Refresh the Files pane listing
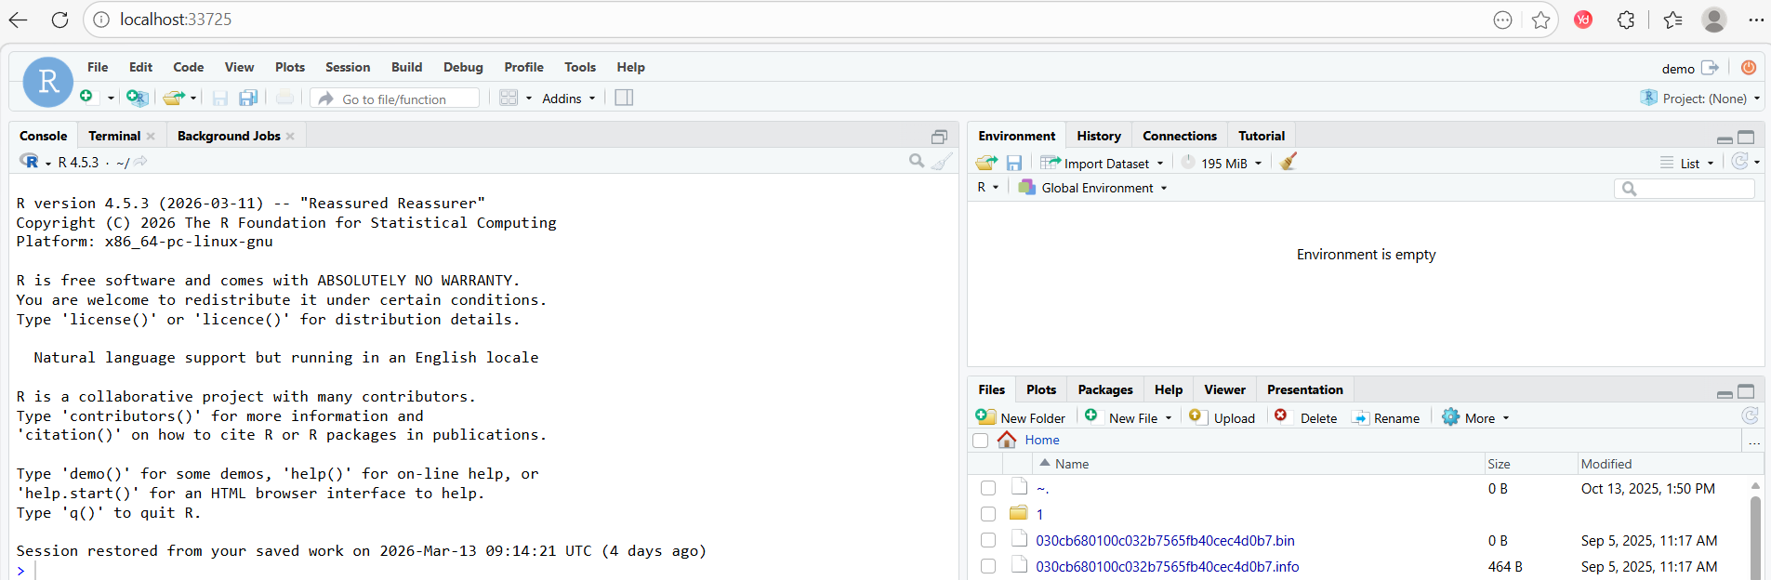The image size is (1771, 580). (x=1750, y=416)
